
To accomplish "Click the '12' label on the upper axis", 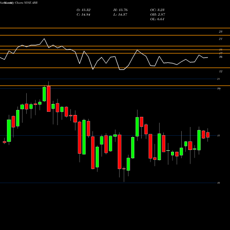I will point(220,71).
